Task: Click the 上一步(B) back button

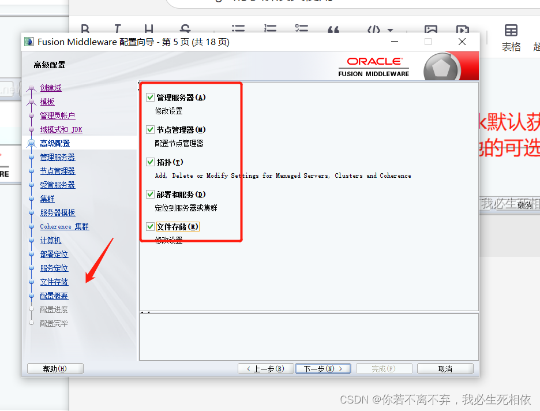Action: pos(265,369)
